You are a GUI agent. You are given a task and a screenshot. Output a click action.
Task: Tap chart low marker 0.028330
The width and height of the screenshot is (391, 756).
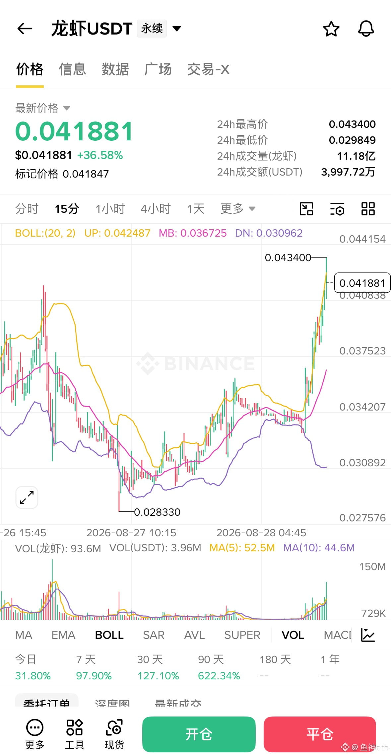tap(157, 512)
